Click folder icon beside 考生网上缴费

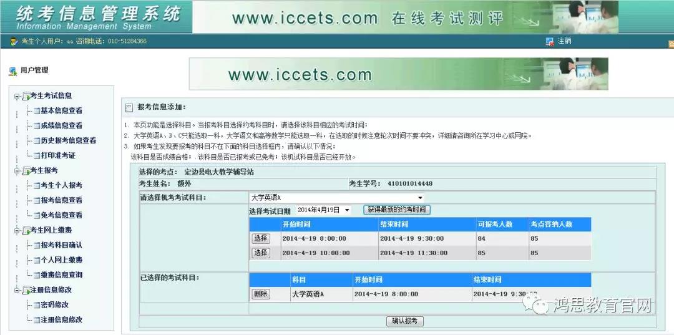[x=26, y=231]
